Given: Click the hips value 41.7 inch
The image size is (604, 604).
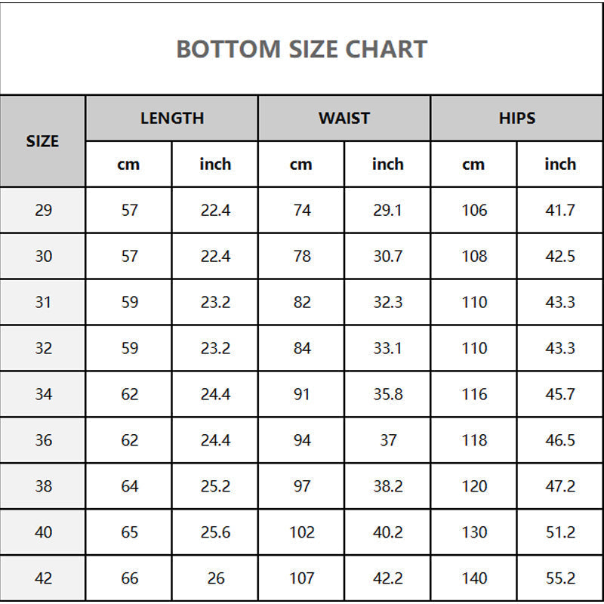Looking at the screenshot, I should pos(560,211).
